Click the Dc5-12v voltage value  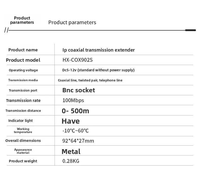click(x=98, y=70)
